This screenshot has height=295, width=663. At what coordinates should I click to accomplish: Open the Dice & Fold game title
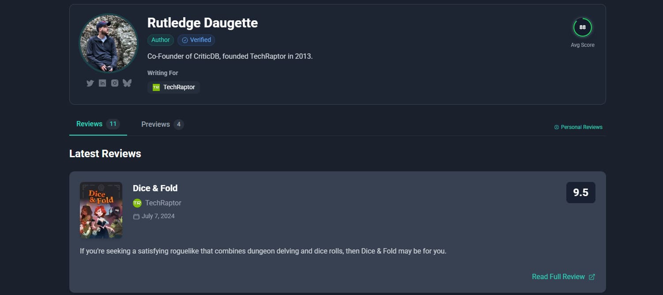(155, 188)
